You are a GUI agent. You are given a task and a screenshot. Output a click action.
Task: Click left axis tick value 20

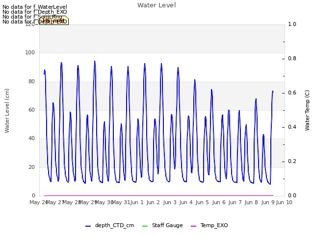(31, 167)
